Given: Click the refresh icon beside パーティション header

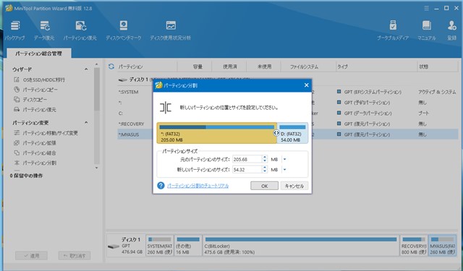Looking at the screenshot, I should coord(111,66).
